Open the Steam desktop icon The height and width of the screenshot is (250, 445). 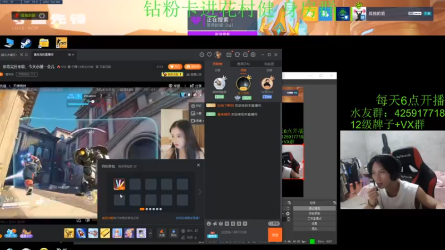(x=26, y=43)
